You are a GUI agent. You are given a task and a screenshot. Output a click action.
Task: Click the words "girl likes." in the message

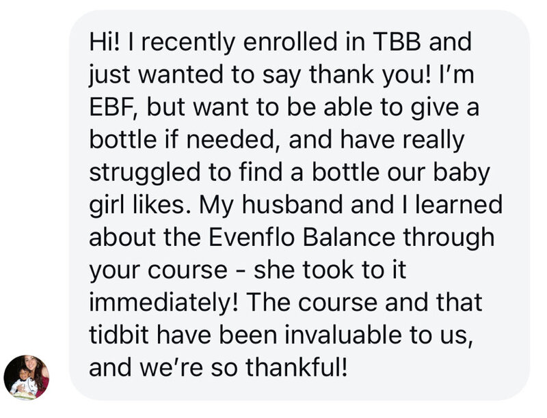click(137, 205)
